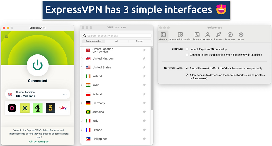Open Advanced Protection preferences pane
The height and width of the screenshot is (146, 272).
coord(180,36)
